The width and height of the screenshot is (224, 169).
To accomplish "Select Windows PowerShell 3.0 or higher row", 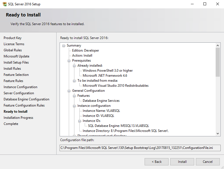I will pos(108,71).
